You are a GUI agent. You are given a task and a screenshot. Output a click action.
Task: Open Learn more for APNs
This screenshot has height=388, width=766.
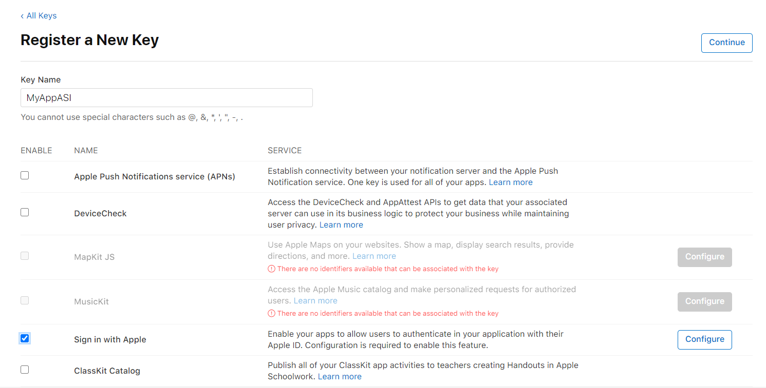tap(511, 182)
